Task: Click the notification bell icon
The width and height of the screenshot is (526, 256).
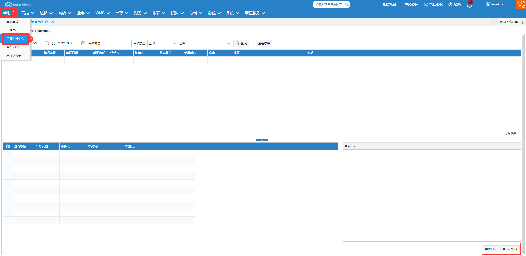Action: pos(469,5)
